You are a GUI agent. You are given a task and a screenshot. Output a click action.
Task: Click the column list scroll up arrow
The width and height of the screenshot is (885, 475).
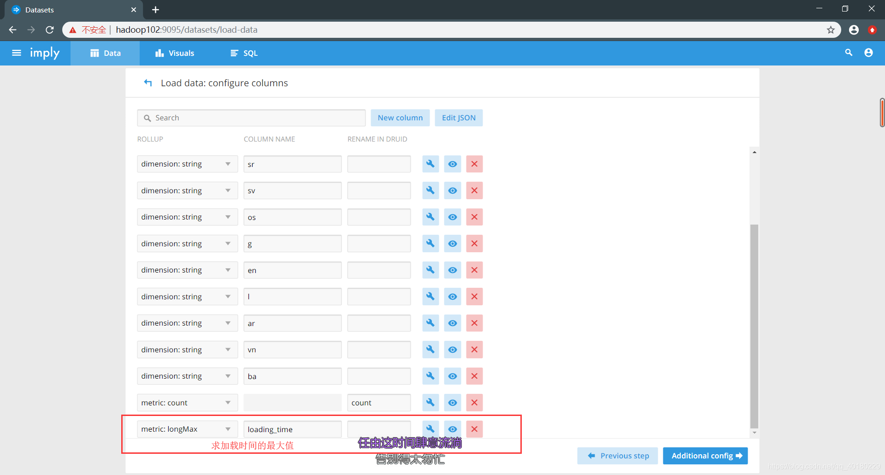[754, 152]
